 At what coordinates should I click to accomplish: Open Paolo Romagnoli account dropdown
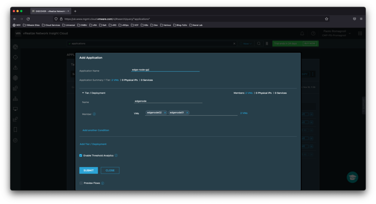[x=337, y=33]
